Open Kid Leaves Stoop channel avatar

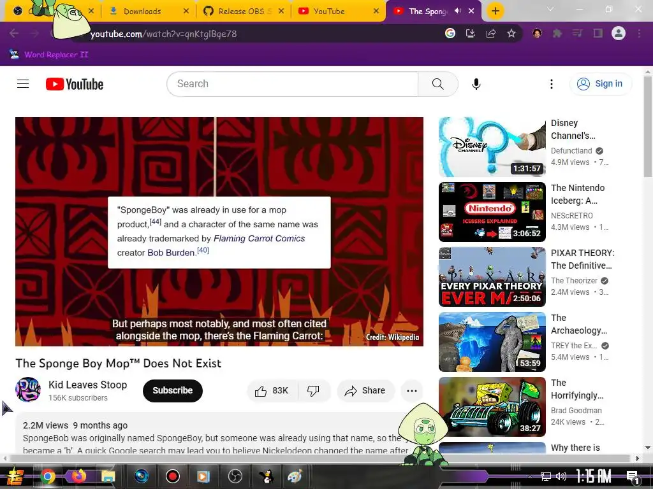[x=28, y=390]
